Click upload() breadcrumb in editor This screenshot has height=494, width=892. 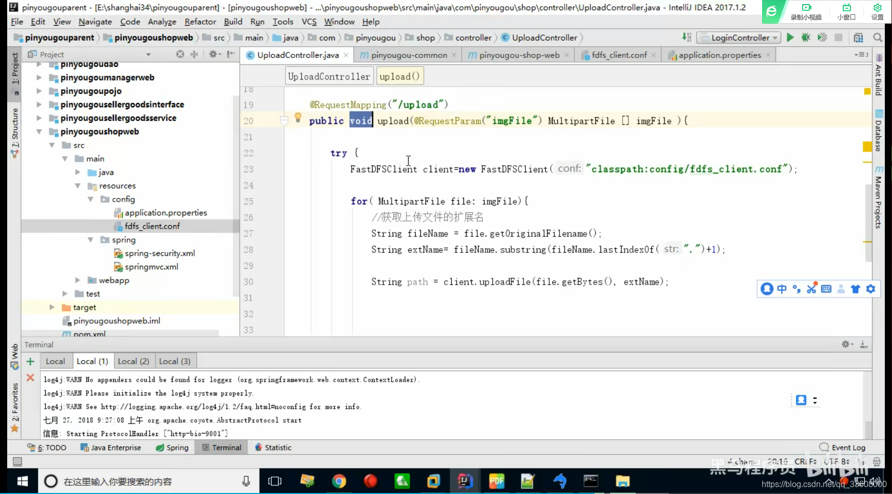tap(400, 76)
